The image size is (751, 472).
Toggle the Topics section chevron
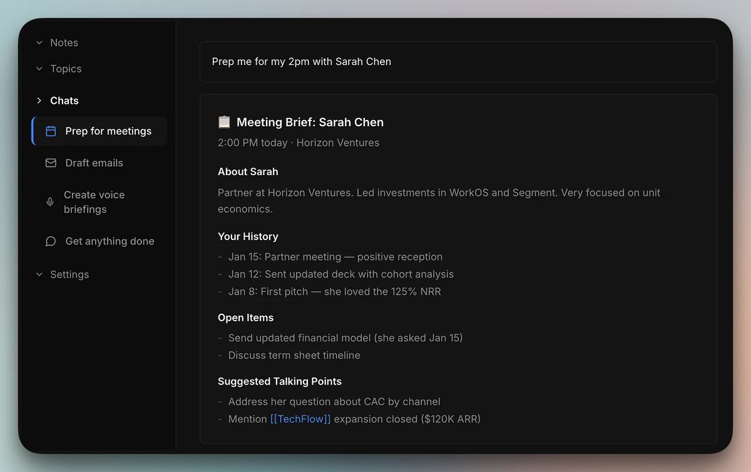tap(39, 69)
